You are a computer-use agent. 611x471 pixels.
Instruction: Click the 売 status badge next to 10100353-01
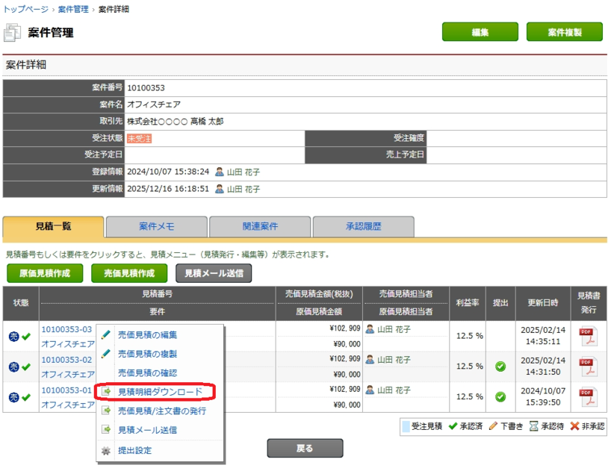click(14, 397)
